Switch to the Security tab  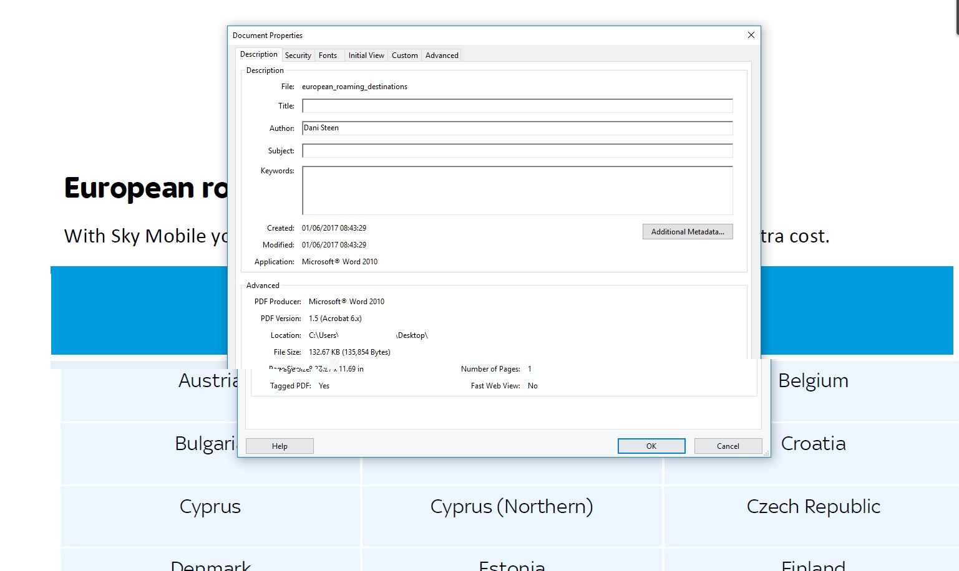298,55
